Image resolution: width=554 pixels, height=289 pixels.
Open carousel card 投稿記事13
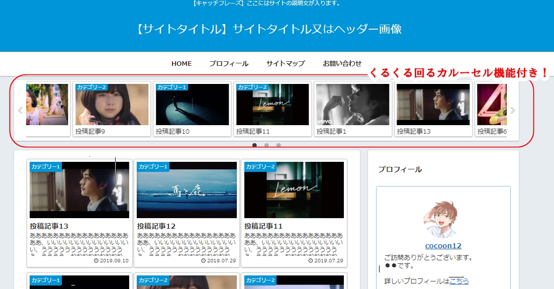[x=433, y=109]
